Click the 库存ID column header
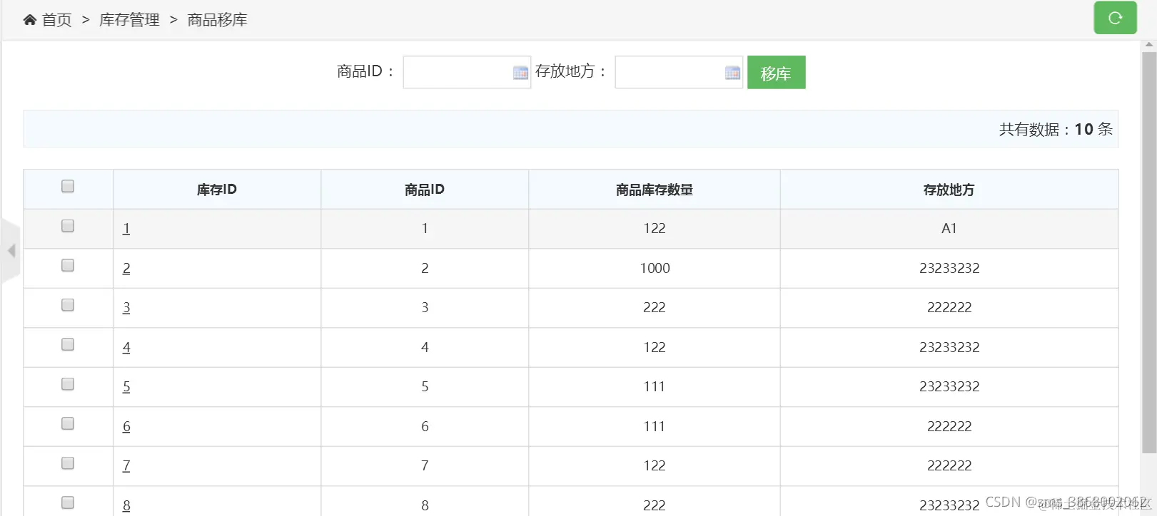Screen dimensions: 1157x516 pos(217,190)
